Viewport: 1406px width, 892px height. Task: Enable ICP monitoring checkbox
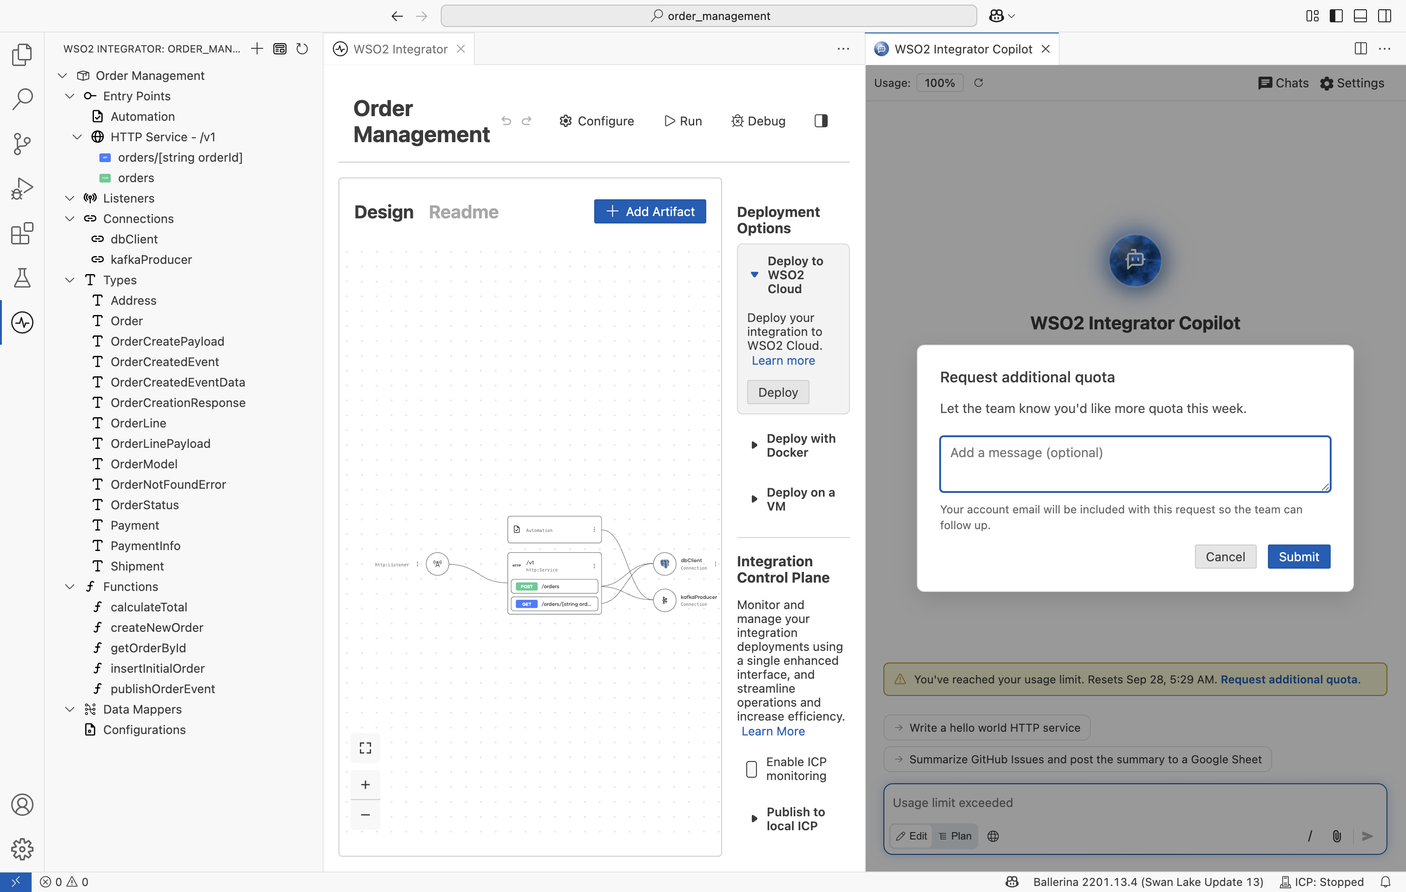[x=751, y=769]
